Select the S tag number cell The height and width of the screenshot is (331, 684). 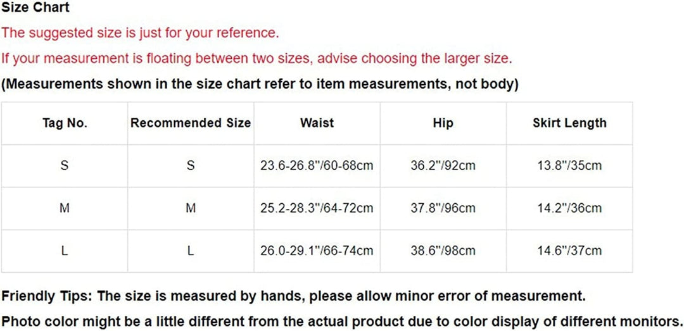[x=65, y=166]
